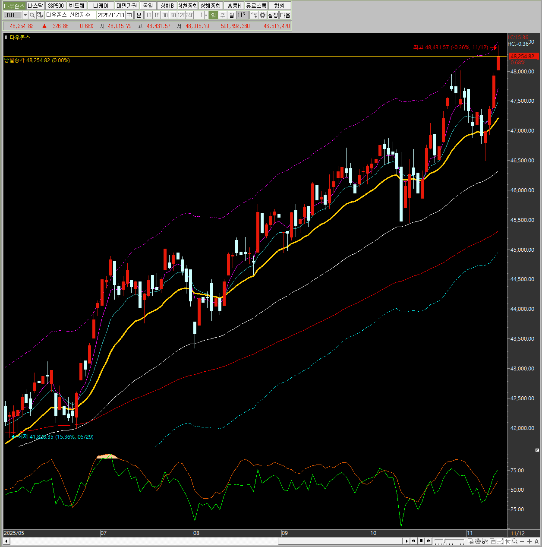Switch to the 반도체 tab
This screenshot has width=542, height=547.
(x=77, y=6)
